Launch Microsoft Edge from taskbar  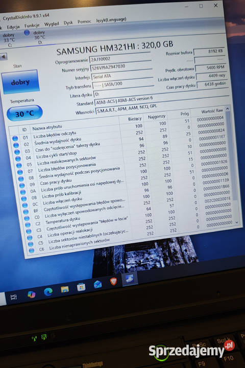[48, 292]
